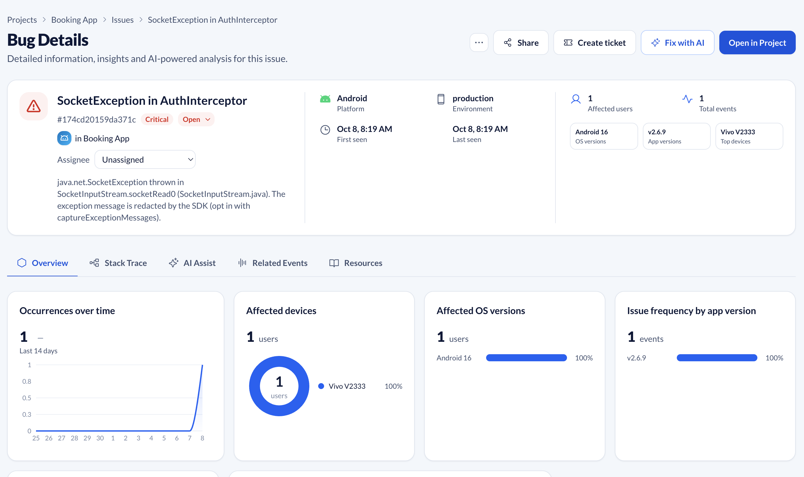The width and height of the screenshot is (804, 477).
Task: Switch to the Overview tab
Action: (x=43, y=263)
